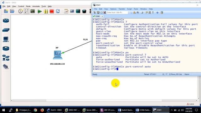Click the 192.168.80.132 label under XP

tap(57, 64)
